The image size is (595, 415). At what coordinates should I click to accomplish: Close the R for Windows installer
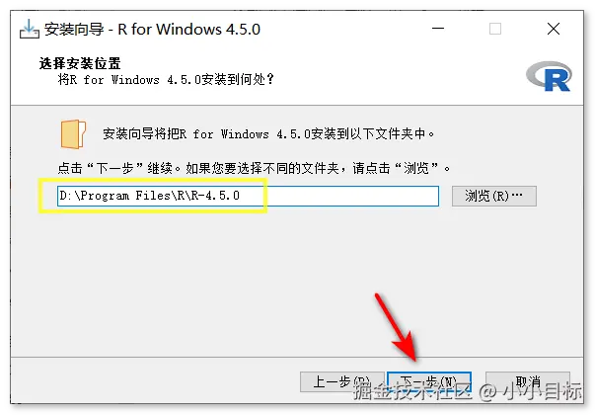(x=554, y=29)
